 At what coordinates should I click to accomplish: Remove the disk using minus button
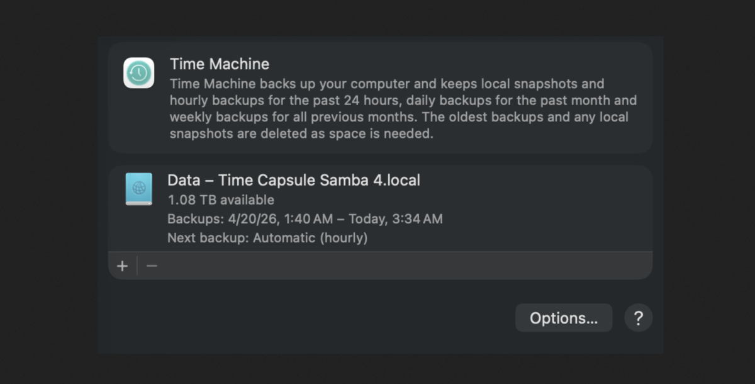[x=152, y=266]
